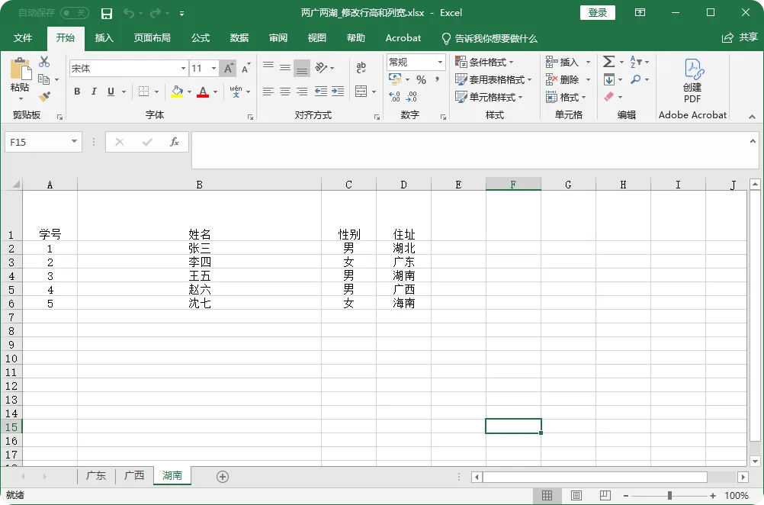Toggle Bold formatting
The height and width of the screenshot is (505, 764).
point(77,91)
